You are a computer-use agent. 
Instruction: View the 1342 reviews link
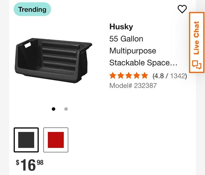pos(178,76)
